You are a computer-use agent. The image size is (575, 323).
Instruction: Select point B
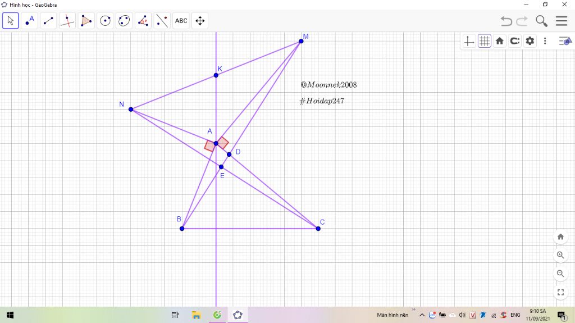[182, 229]
